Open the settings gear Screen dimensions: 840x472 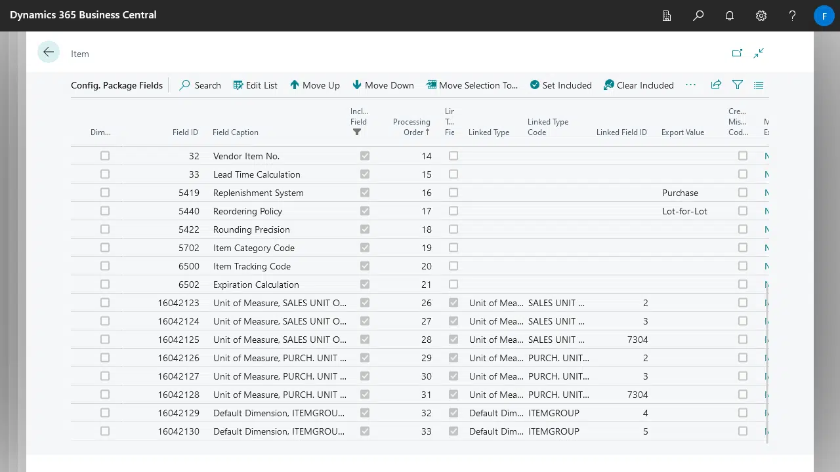point(761,16)
